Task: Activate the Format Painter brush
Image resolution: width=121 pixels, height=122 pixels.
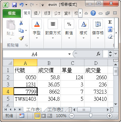Action: click(21, 38)
